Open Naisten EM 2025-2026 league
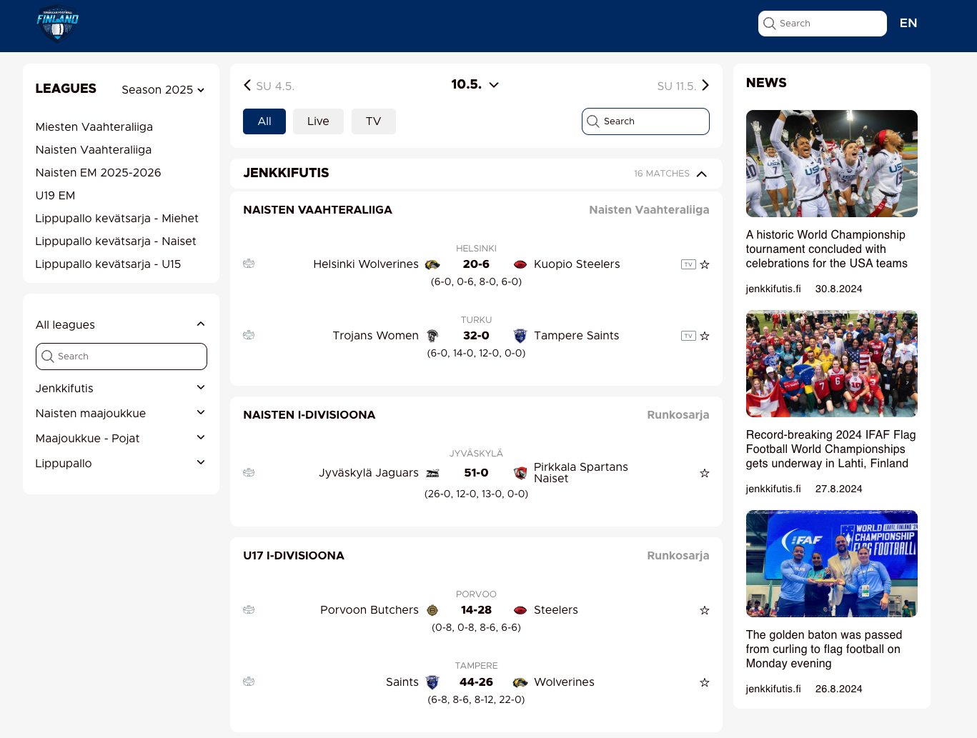The height and width of the screenshot is (738, 977). [x=99, y=173]
